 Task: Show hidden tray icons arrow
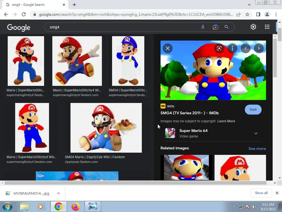(x=234, y=207)
